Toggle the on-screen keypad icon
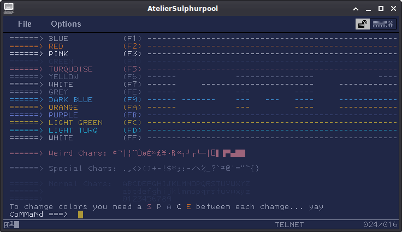The width and height of the screenshot is (402, 232). click(x=383, y=24)
